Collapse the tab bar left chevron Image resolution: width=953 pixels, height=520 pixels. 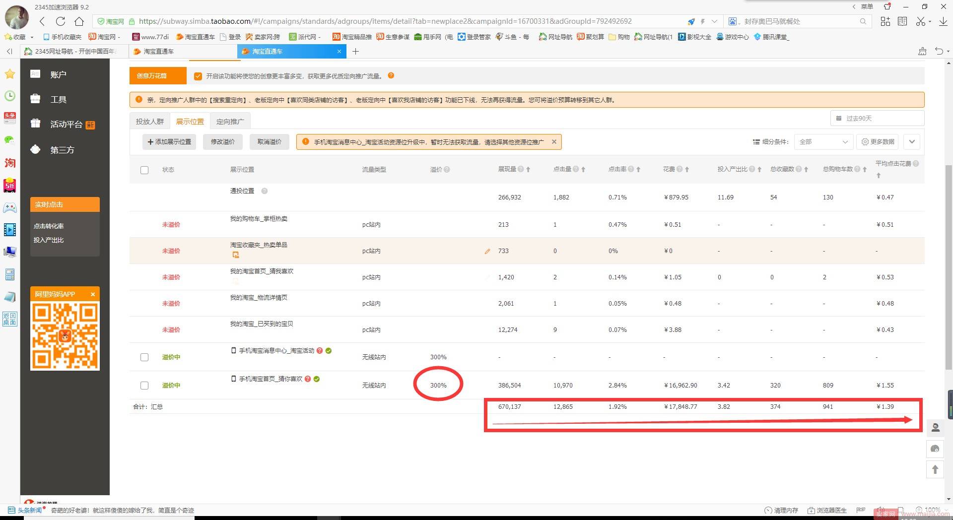coord(9,51)
